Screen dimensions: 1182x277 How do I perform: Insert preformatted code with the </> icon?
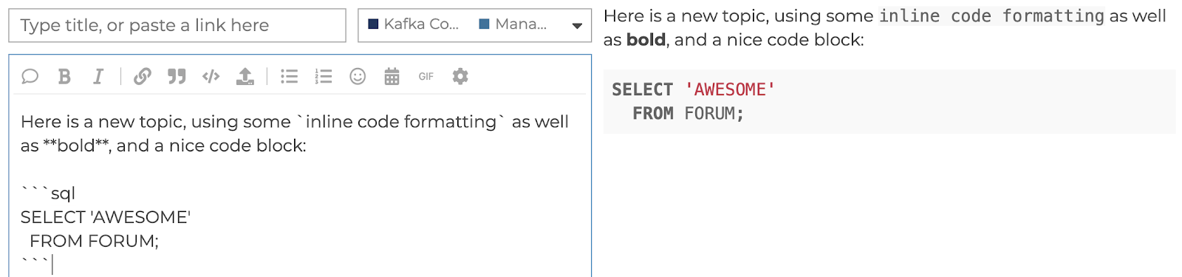(211, 76)
